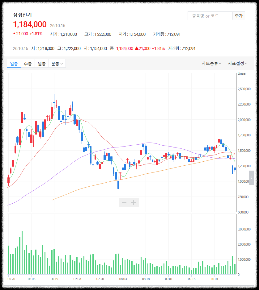259x290 pixels.
Task: Open the 분봉 minute chart dropdown
Action: [x=57, y=64]
